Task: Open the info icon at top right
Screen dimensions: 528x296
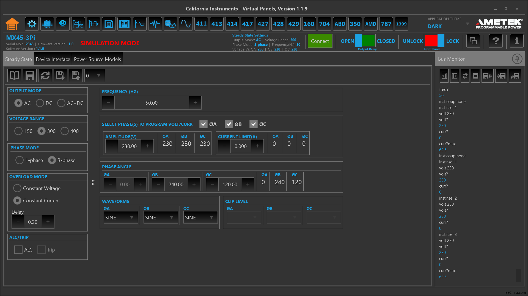Action: click(x=516, y=41)
